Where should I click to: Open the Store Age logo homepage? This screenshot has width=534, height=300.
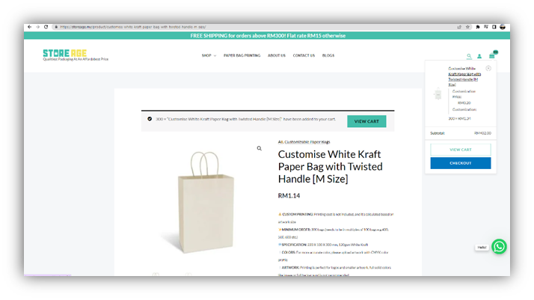coord(76,55)
